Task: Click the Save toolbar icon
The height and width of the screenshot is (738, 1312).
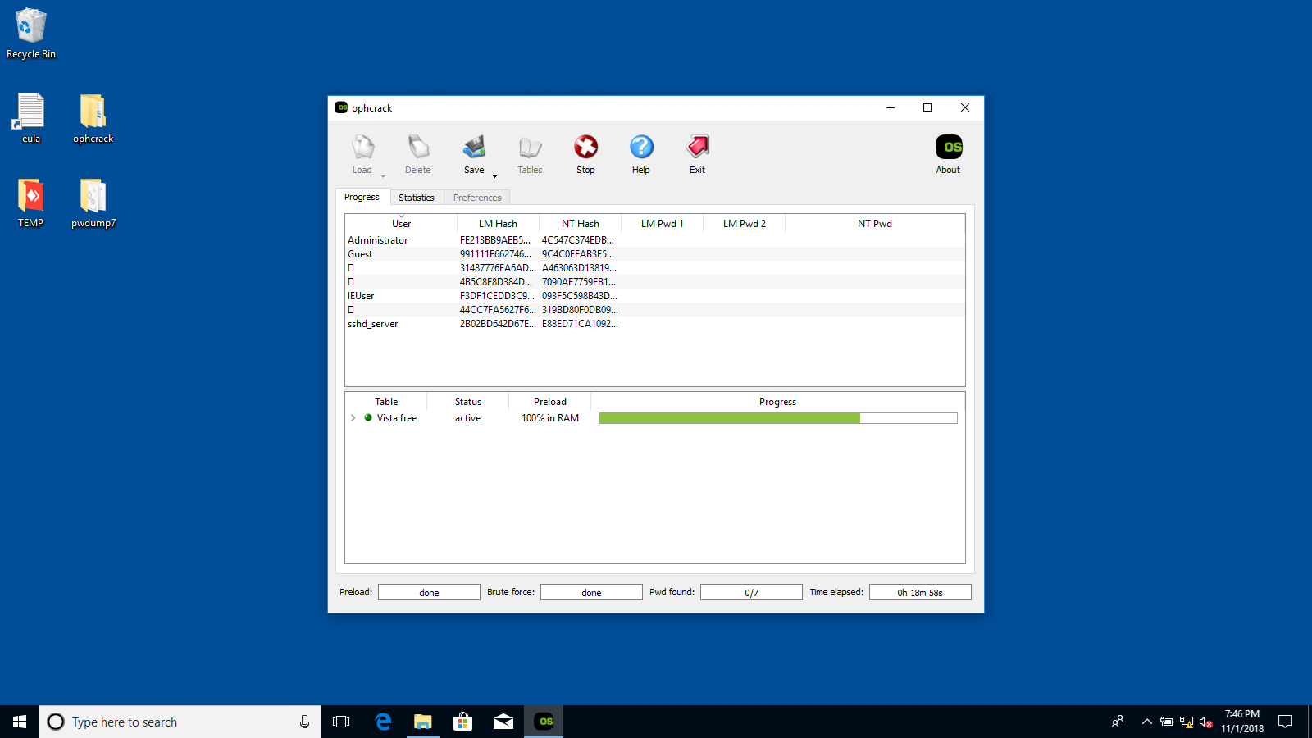Action: (474, 148)
